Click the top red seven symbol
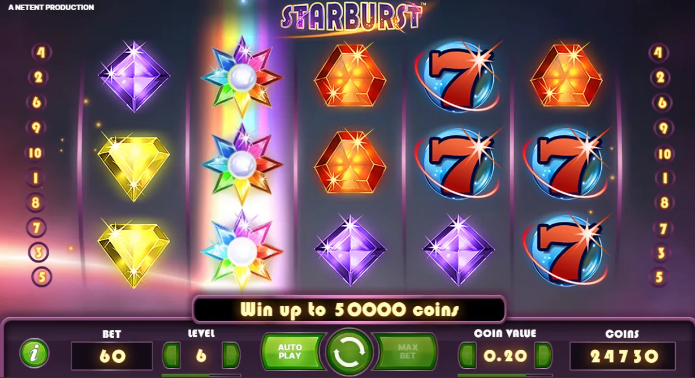 (x=458, y=76)
